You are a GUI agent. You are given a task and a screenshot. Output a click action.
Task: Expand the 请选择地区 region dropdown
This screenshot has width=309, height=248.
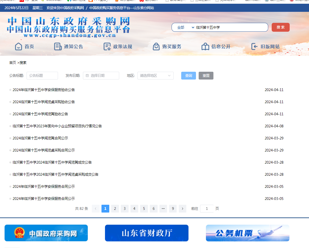coord(155,76)
